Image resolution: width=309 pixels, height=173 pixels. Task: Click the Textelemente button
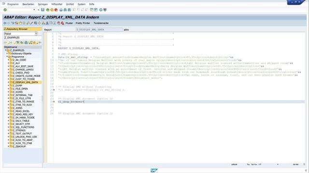[x=101, y=23]
